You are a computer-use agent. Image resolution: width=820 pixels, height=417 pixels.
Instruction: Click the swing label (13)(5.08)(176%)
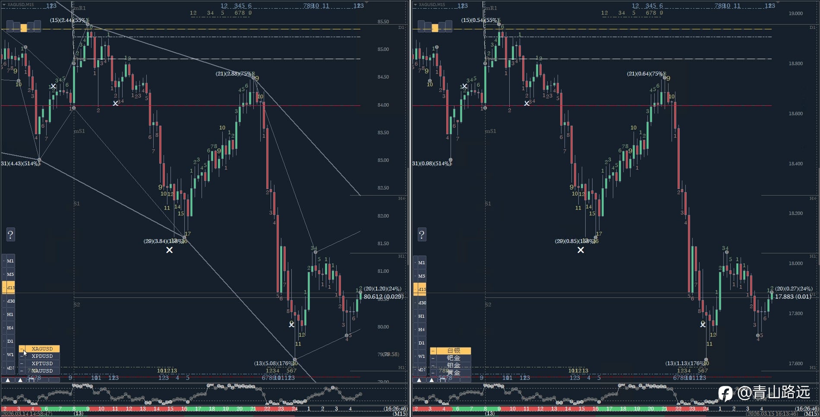(274, 363)
